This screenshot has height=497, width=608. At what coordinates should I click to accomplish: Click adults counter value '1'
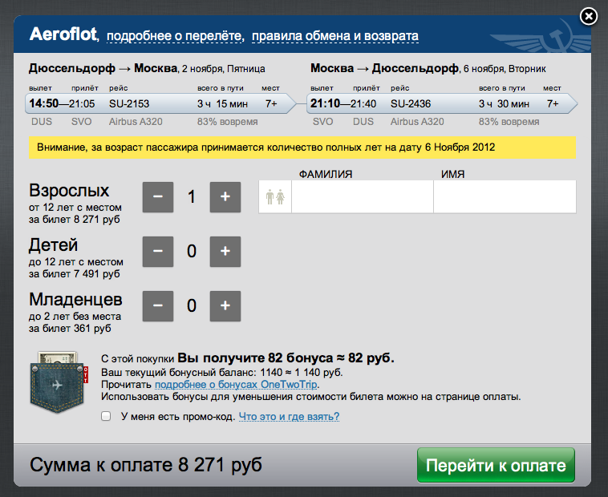coord(192,196)
